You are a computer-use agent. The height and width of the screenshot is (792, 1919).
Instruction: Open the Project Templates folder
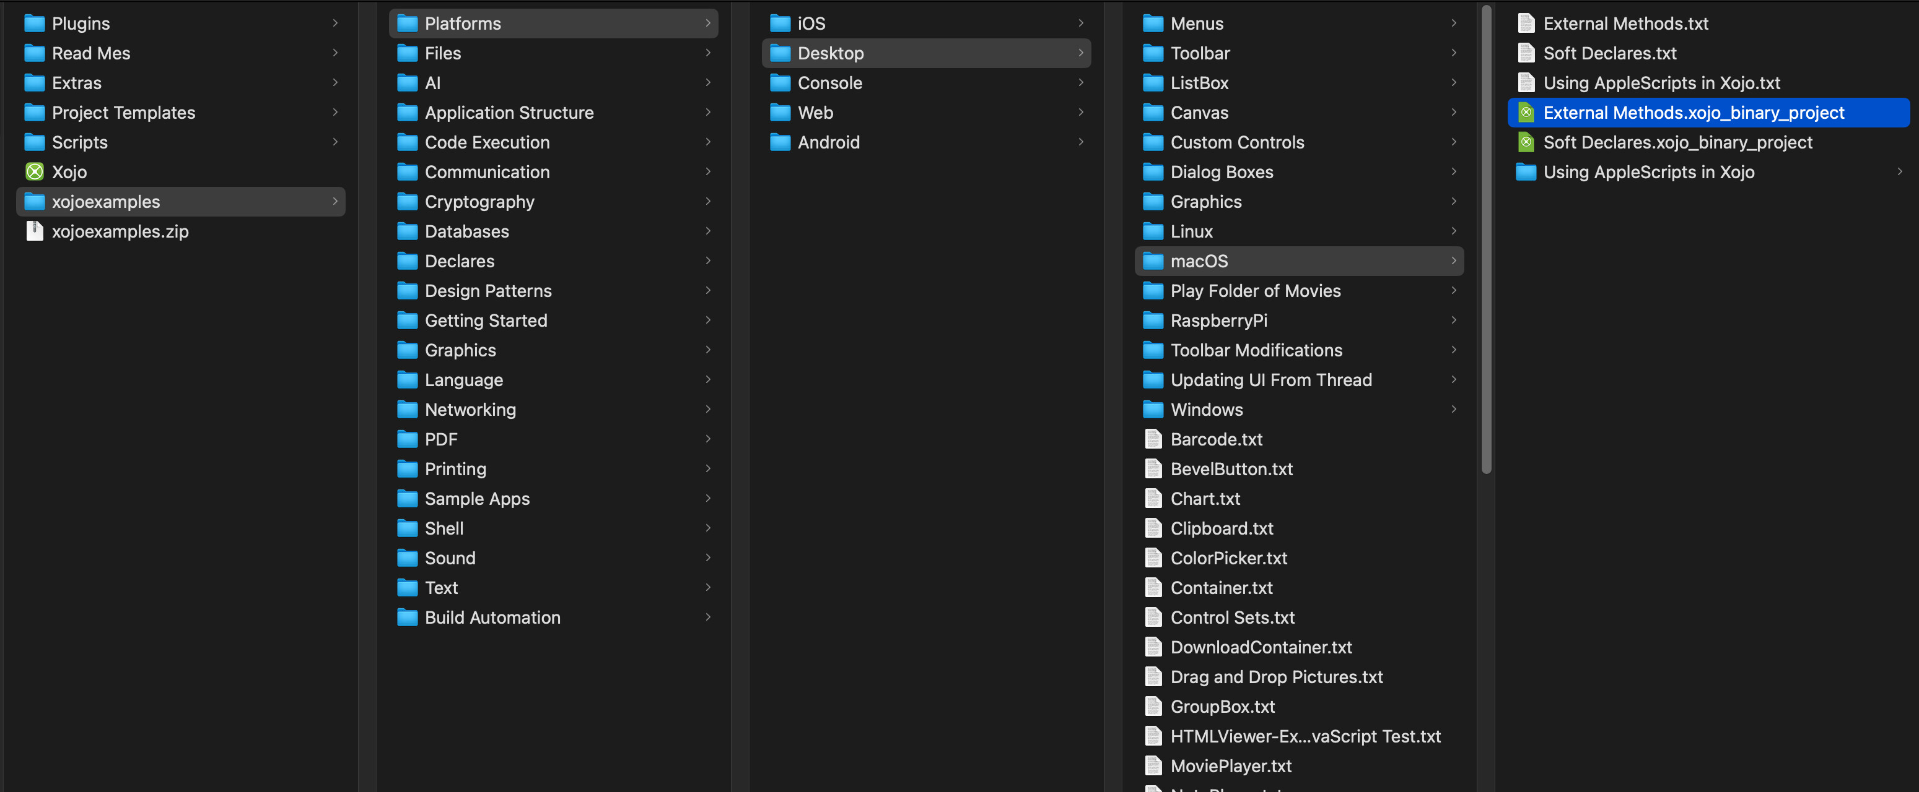[123, 113]
